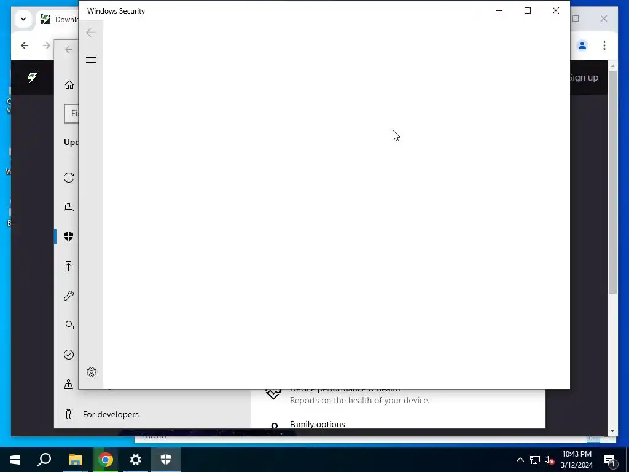Open Chrome three-dot menu
This screenshot has width=629, height=472.
tap(604, 45)
